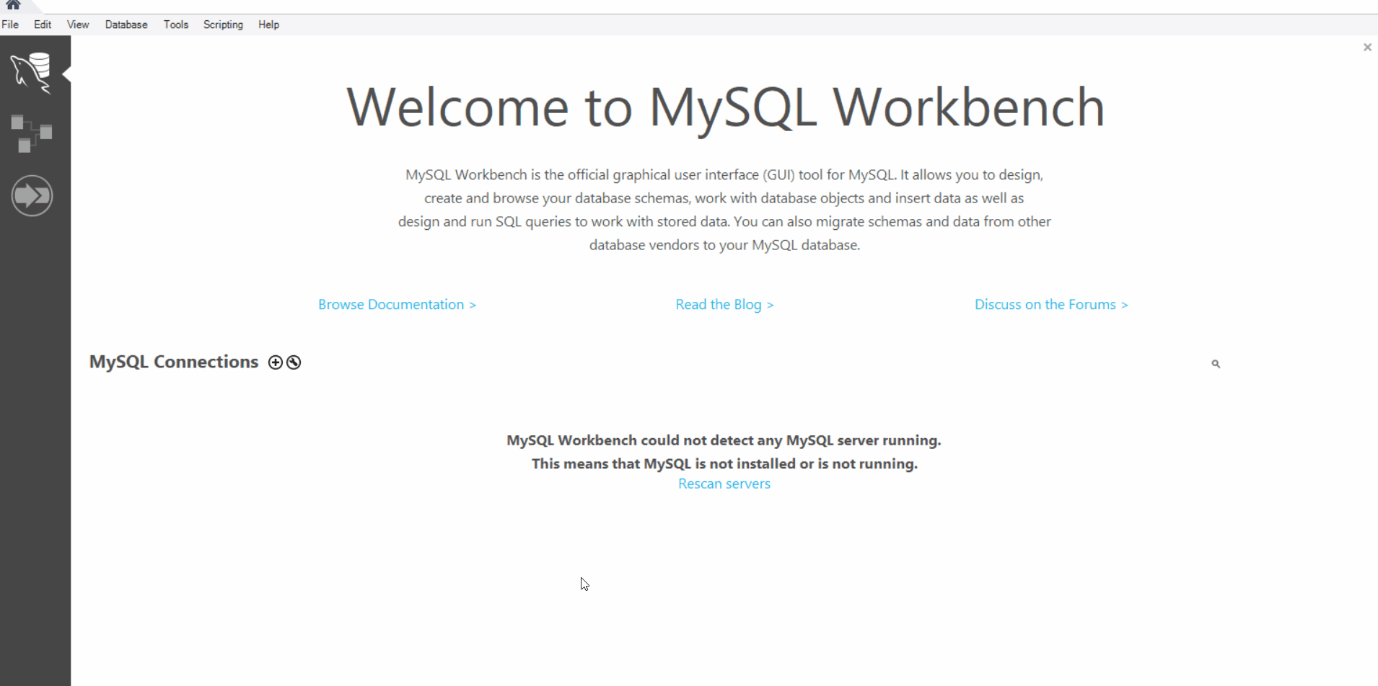Image resolution: width=1378 pixels, height=686 pixels.
Task: Open Manage Connections using the wrench icon
Action: 294,362
